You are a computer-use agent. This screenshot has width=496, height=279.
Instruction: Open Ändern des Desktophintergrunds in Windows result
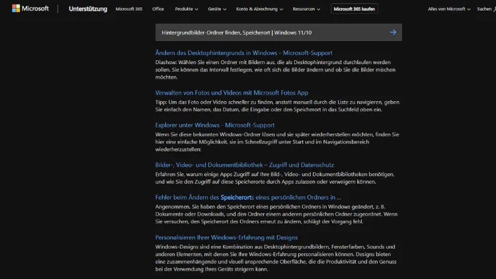(x=243, y=53)
